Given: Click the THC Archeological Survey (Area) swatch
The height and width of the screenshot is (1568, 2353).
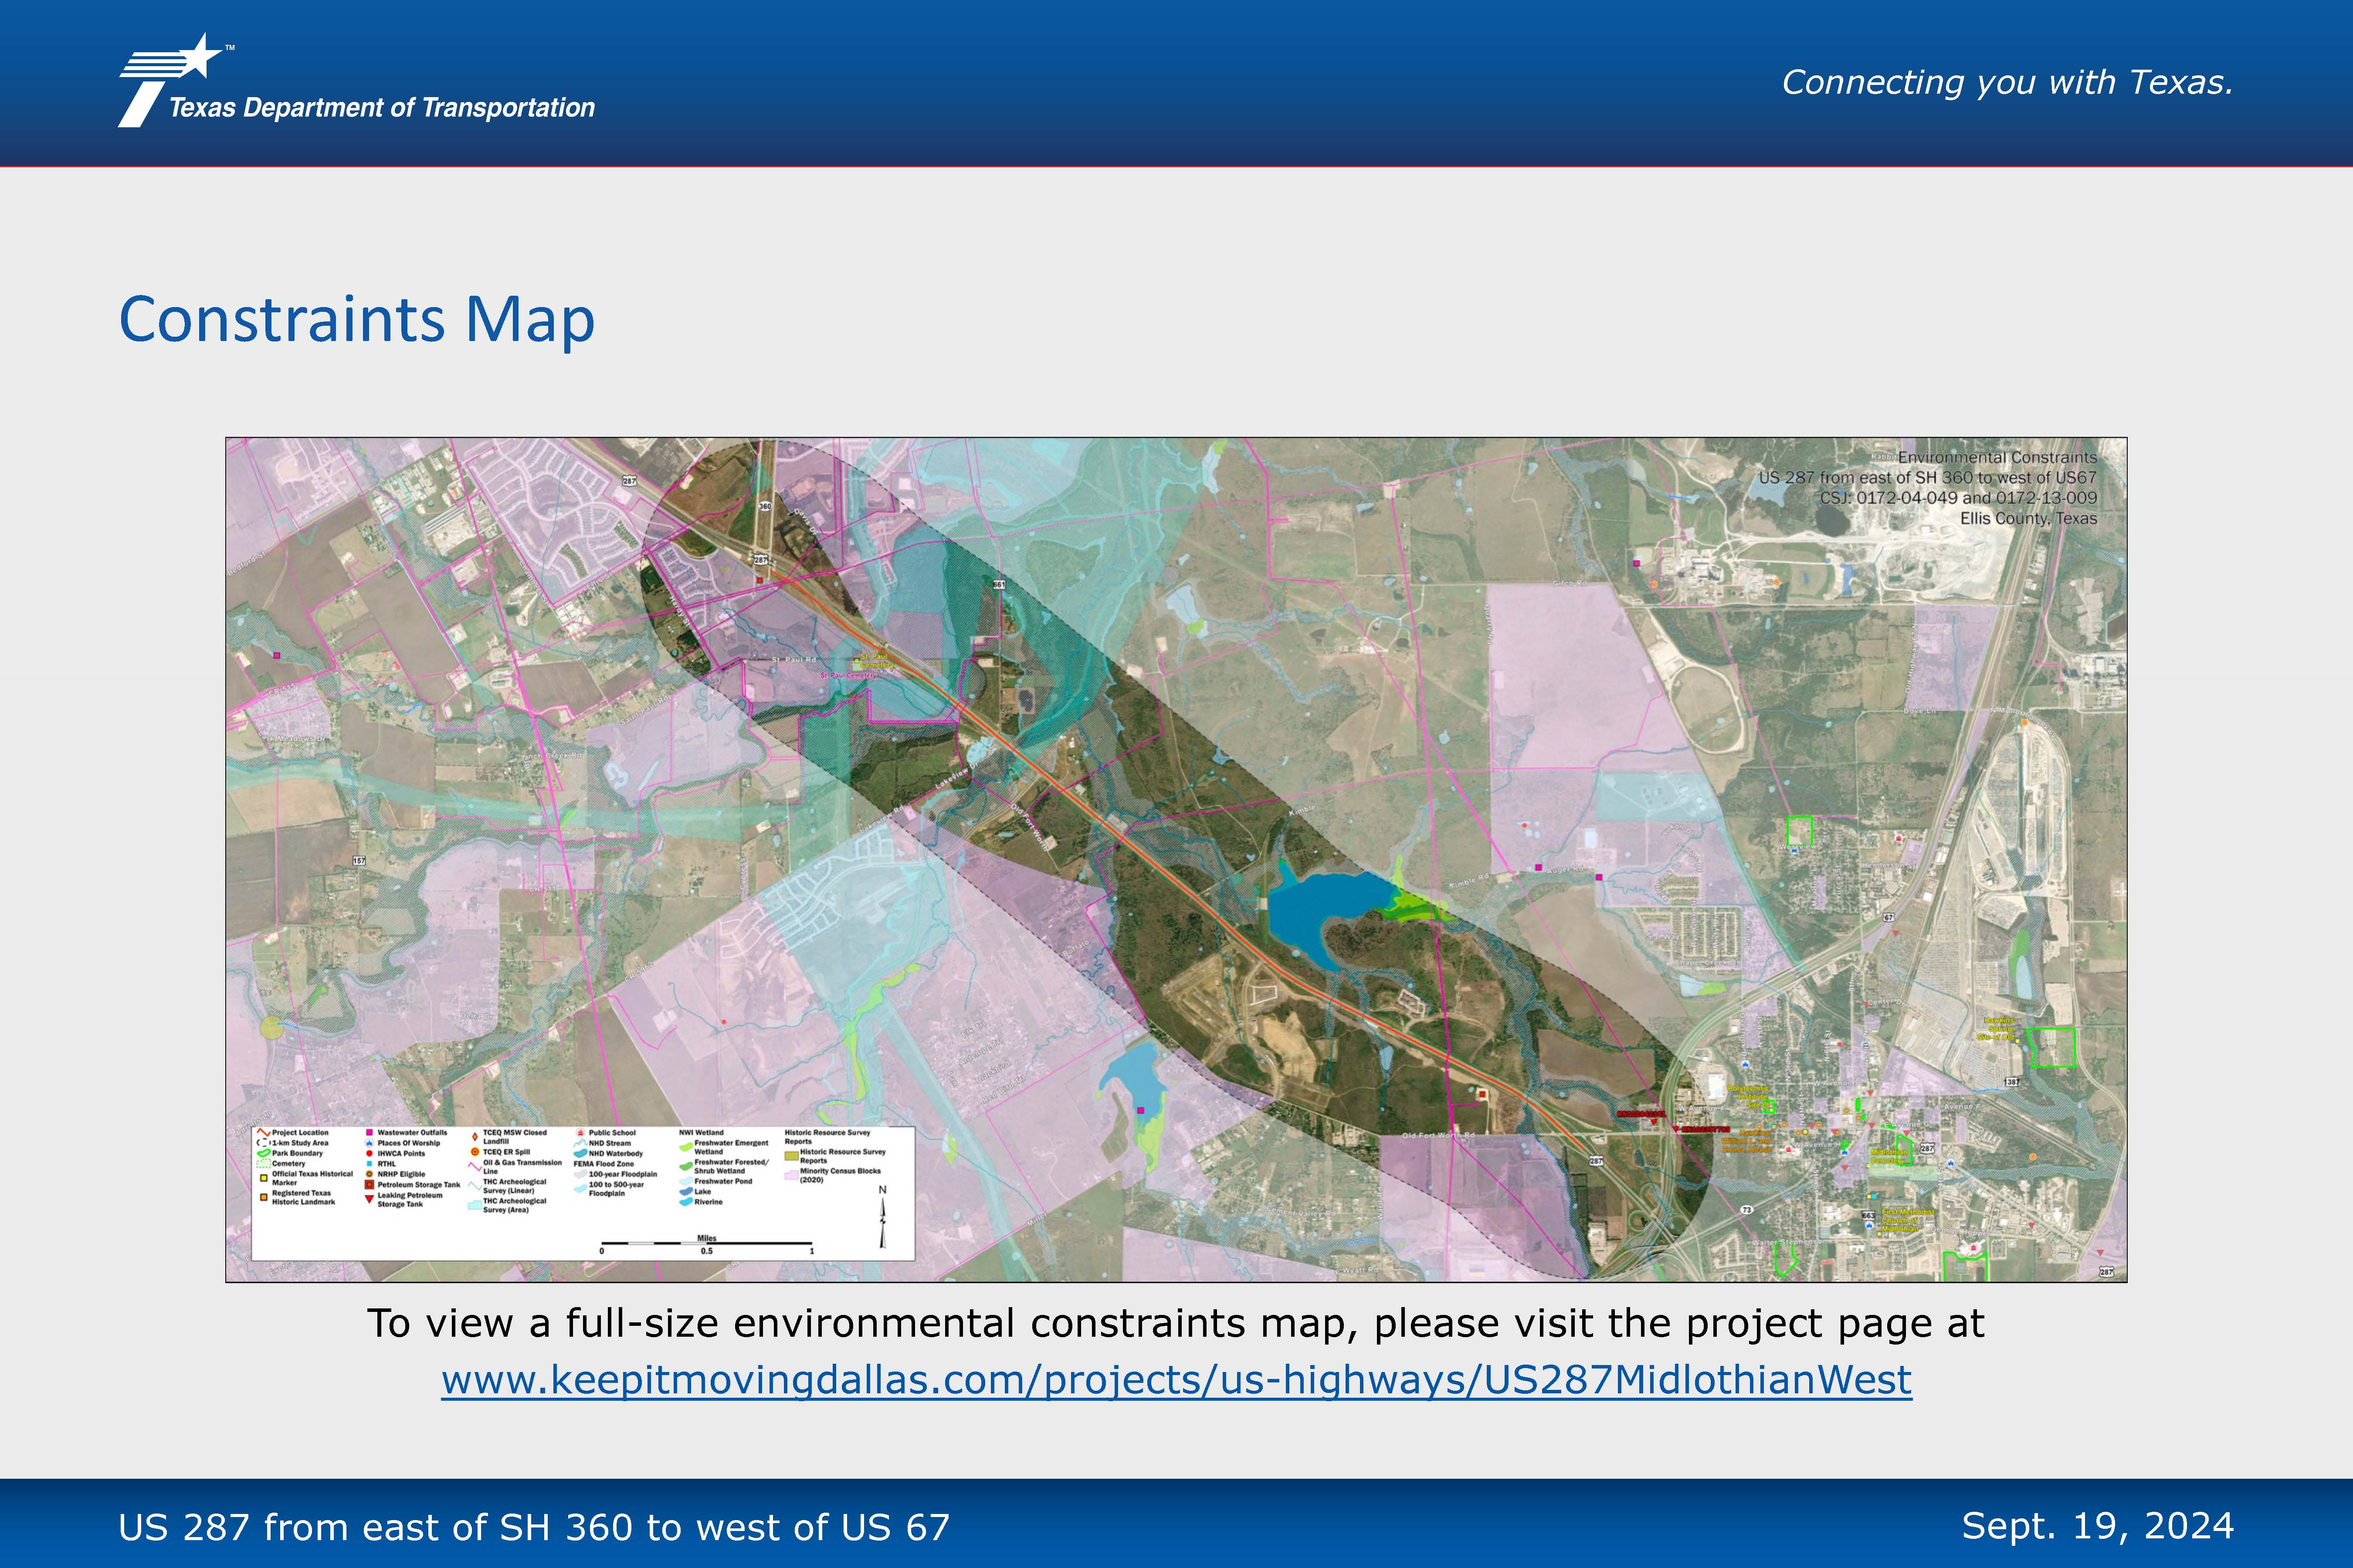Looking at the screenshot, I should pos(475,1205).
